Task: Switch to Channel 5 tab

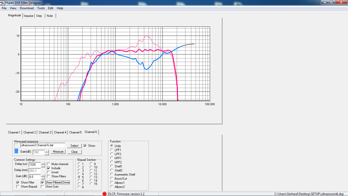Action: [75, 132]
